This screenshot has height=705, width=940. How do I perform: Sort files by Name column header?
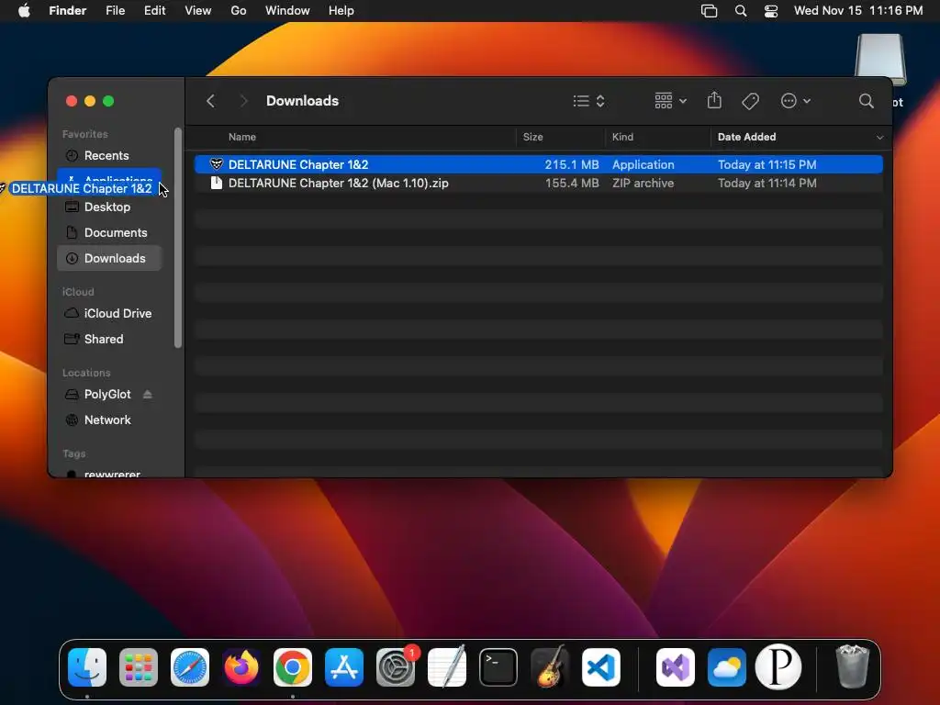tap(242, 137)
